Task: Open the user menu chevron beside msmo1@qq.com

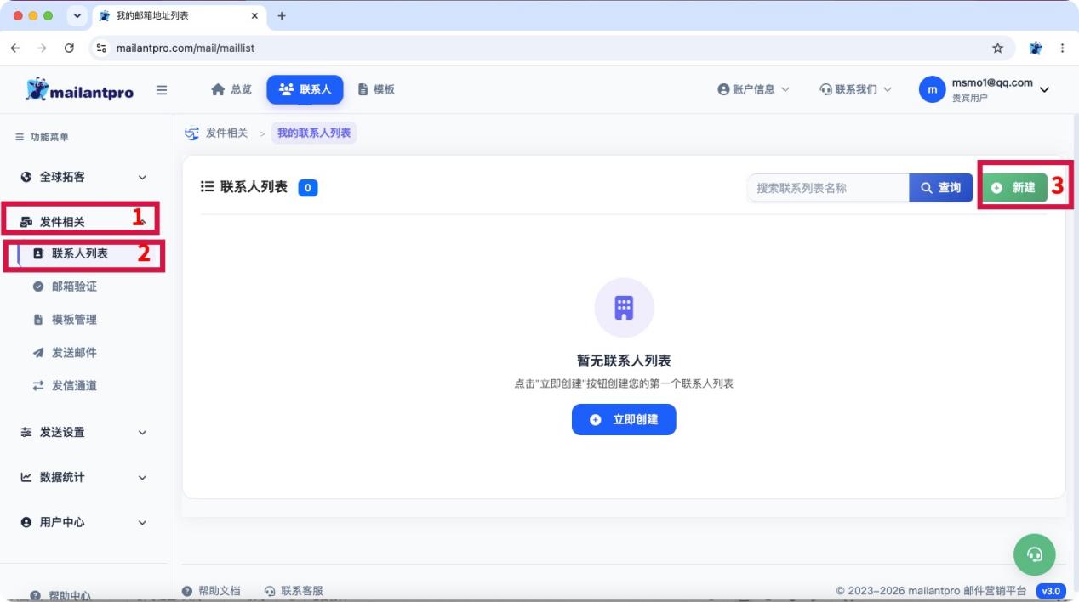Action: tap(1045, 90)
